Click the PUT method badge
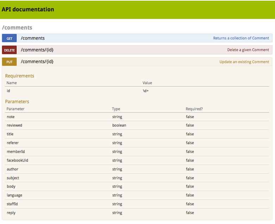Viewport: 275px width, 224px height. tap(10, 62)
